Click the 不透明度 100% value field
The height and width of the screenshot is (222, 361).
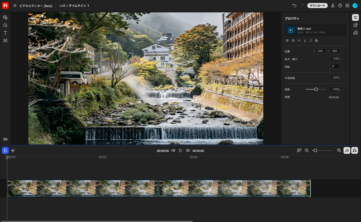click(335, 78)
